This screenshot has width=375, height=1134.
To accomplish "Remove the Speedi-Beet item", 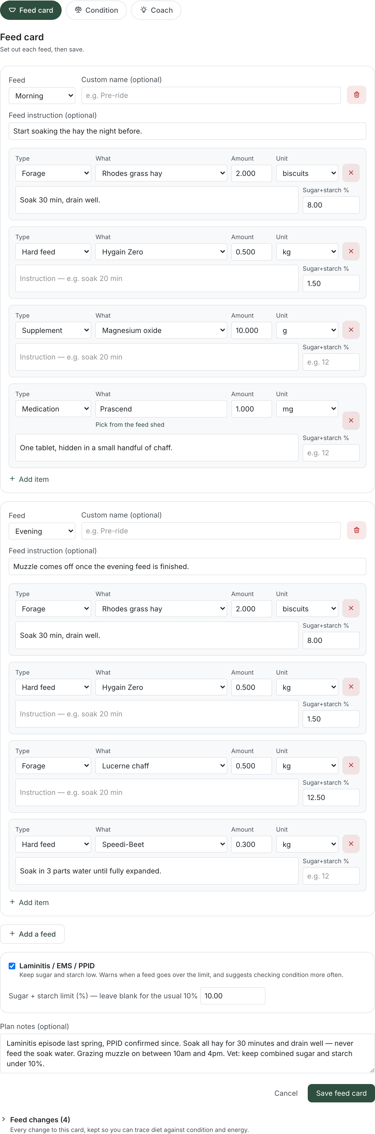I will pos(351,844).
